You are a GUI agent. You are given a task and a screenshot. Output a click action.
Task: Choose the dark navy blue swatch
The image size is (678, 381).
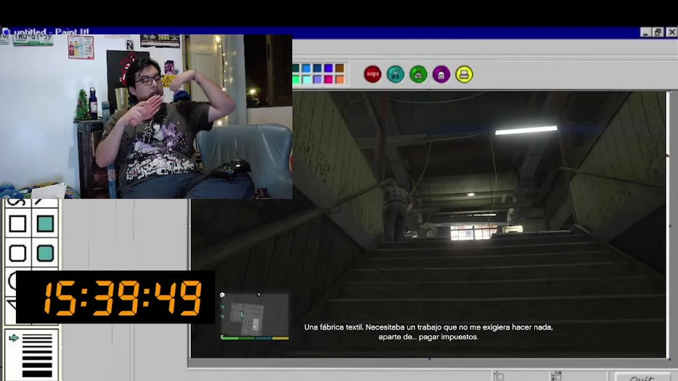[317, 68]
